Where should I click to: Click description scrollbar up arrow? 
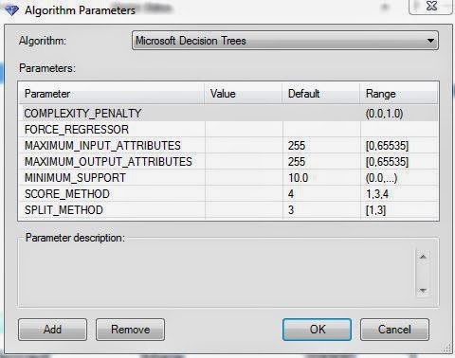coord(423,257)
